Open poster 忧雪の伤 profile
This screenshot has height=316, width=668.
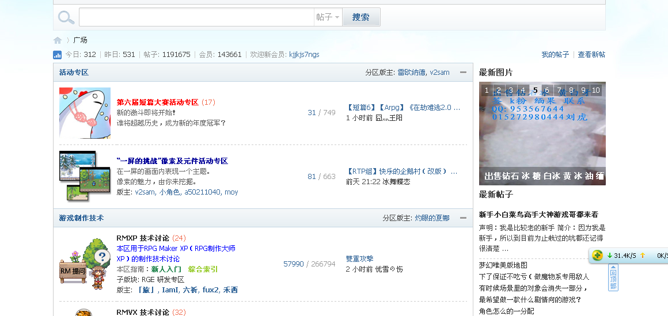click(x=389, y=269)
